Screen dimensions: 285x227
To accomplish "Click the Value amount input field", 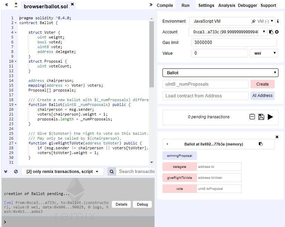I will tap(220, 53).
